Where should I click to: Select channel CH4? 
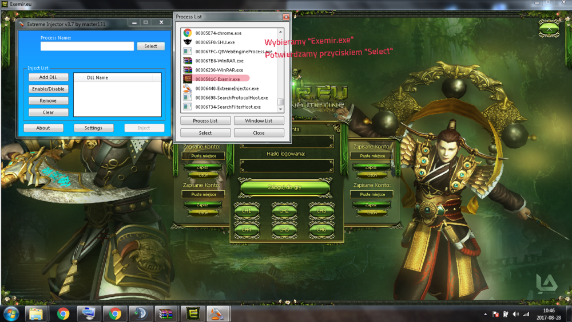point(246,230)
